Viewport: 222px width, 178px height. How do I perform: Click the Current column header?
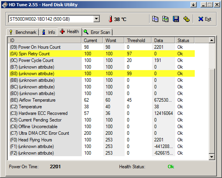(x=92, y=41)
